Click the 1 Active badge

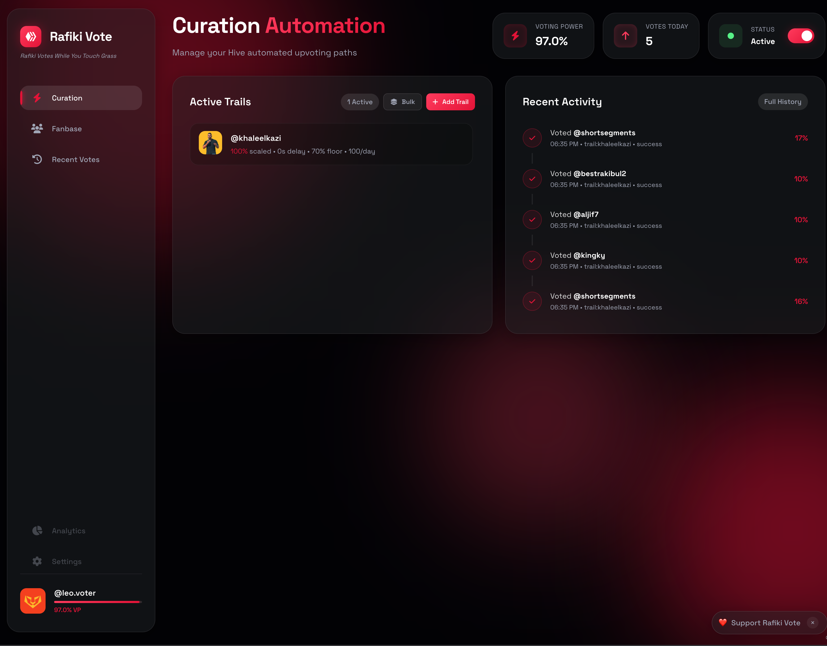pyautogui.click(x=360, y=102)
